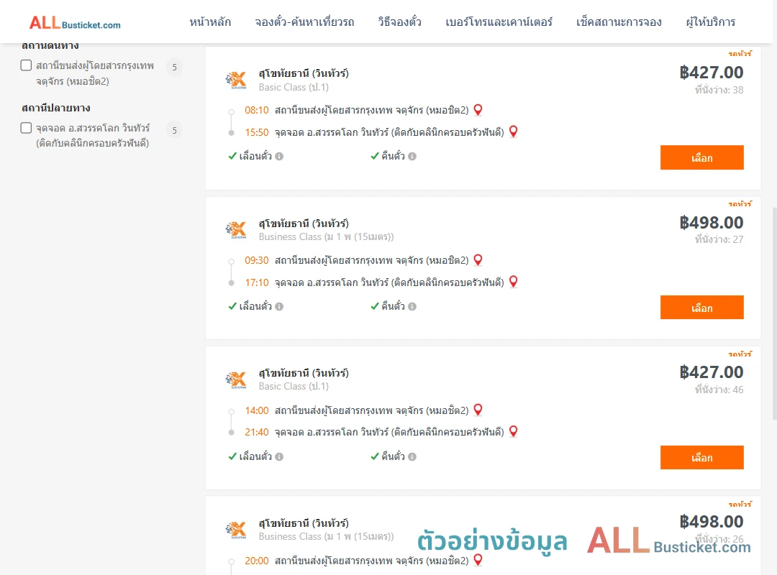This screenshot has width=777, height=575.
Task: Click operator logo on the 14:00 trip card
Action: (x=236, y=380)
